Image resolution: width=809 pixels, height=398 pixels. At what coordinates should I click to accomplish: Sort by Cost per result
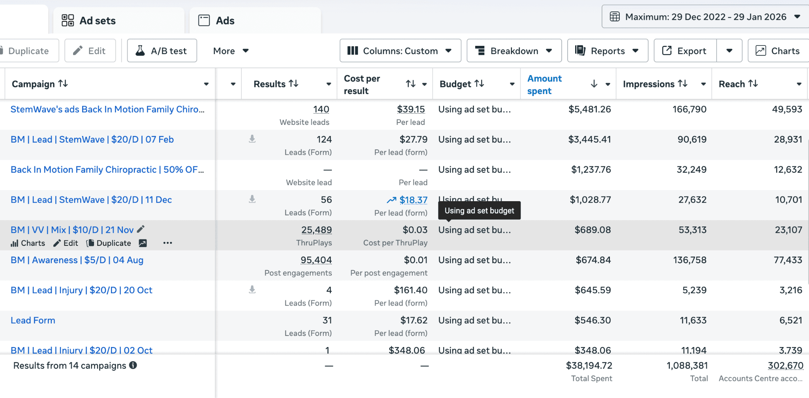411,83
